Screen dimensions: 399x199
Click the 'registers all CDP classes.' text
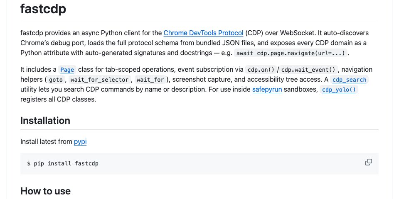click(58, 99)
